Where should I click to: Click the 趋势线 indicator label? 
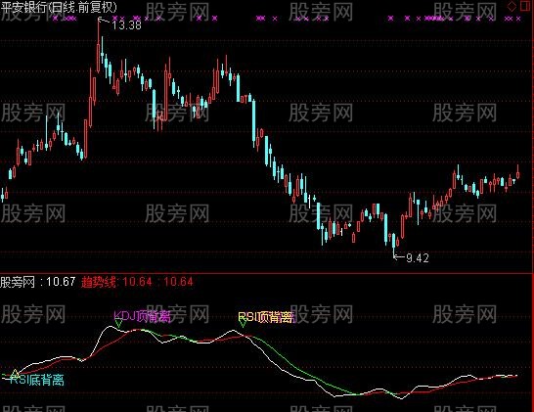(x=99, y=282)
